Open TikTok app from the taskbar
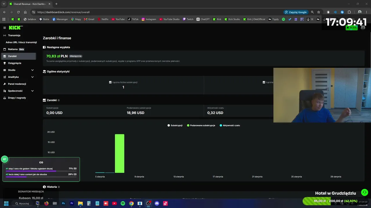Image resolution: width=371 pixels, height=208 pixels. click(165, 203)
